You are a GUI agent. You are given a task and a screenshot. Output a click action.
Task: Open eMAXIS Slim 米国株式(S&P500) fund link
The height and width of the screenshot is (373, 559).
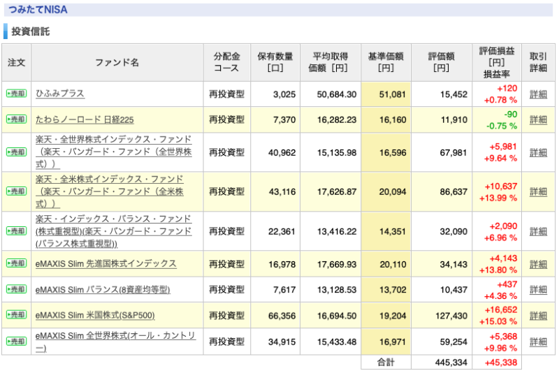pos(95,315)
